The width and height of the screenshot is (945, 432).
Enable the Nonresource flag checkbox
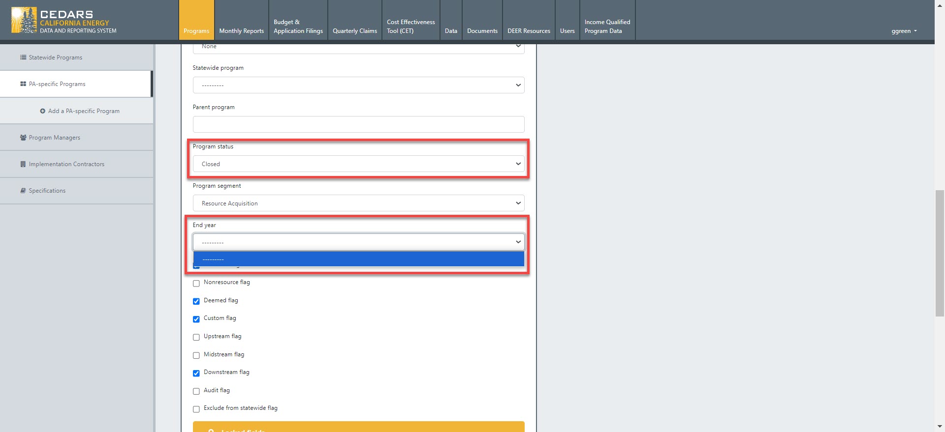[x=196, y=283]
